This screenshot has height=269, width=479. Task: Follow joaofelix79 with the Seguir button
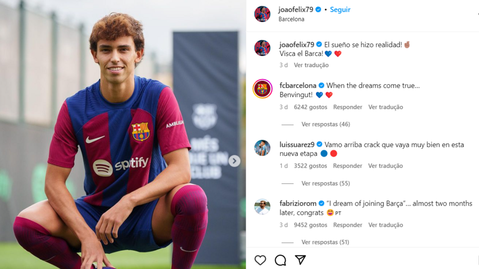(340, 9)
